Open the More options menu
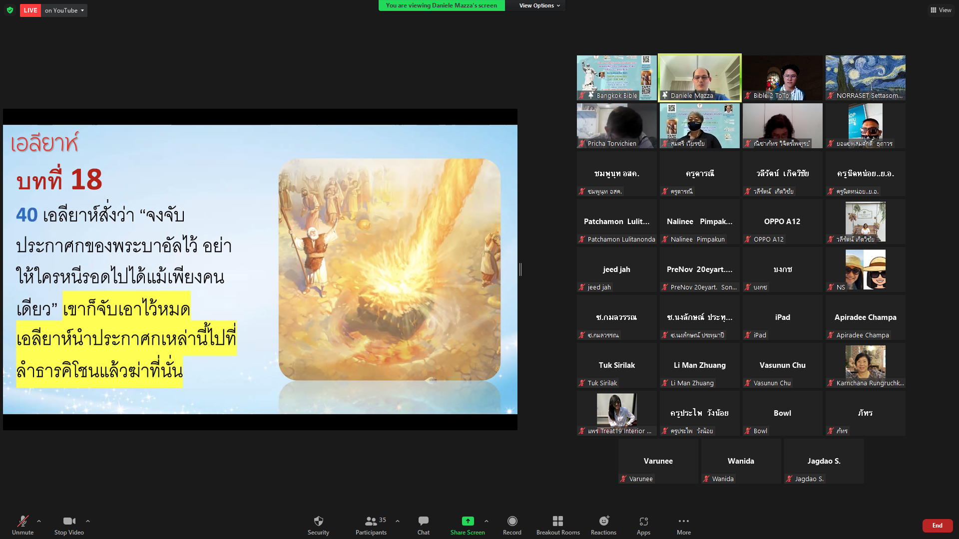The height and width of the screenshot is (539, 959). coord(684,525)
